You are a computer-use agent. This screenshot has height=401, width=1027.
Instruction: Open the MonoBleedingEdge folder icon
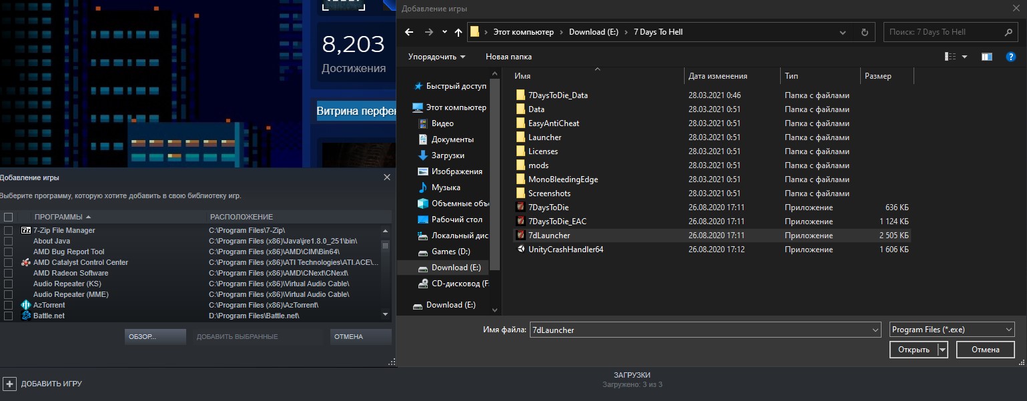coord(521,179)
